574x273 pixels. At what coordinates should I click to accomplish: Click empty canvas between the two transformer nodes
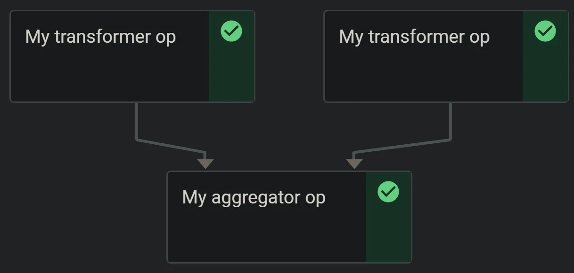coord(289,56)
